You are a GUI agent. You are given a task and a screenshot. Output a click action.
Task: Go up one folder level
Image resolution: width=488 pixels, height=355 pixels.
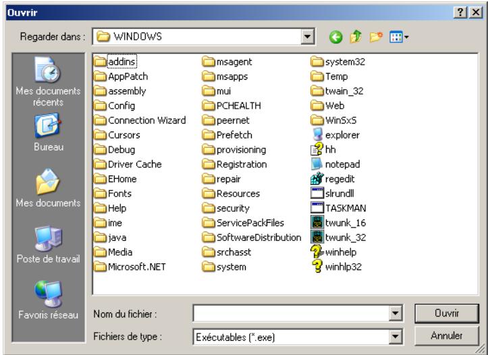tap(356, 37)
